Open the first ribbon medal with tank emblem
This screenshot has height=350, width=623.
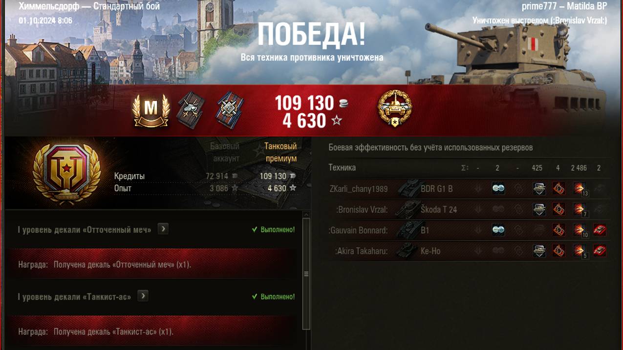pyautogui.click(x=191, y=110)
